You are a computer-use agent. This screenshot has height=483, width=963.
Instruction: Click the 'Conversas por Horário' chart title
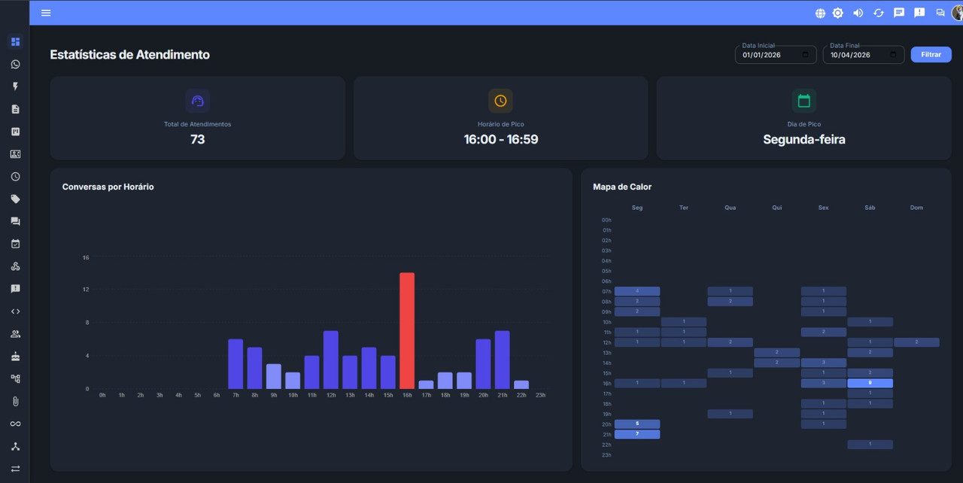108,187
